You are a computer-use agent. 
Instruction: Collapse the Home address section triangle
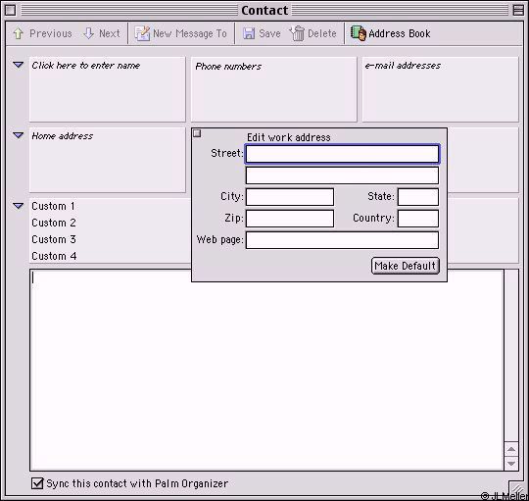pos(19,135)
